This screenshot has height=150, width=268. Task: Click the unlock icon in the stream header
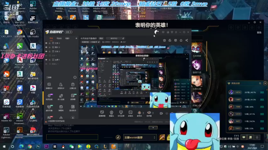[x=170, y=40]
